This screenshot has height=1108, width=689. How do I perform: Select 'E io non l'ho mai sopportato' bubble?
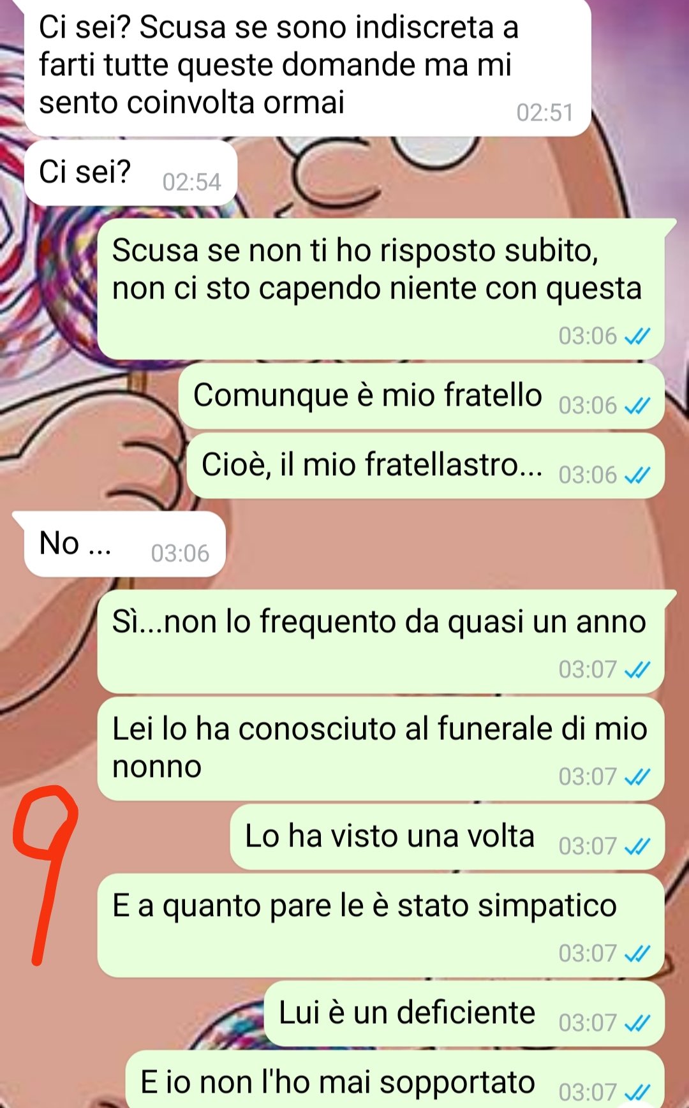[x=395, y=1081]
